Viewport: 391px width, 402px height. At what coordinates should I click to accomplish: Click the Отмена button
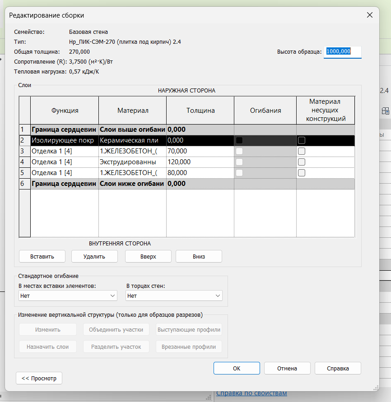click(287, 368)
